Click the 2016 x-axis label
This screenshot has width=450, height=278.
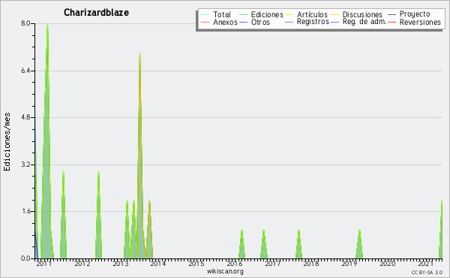point(235,264)
